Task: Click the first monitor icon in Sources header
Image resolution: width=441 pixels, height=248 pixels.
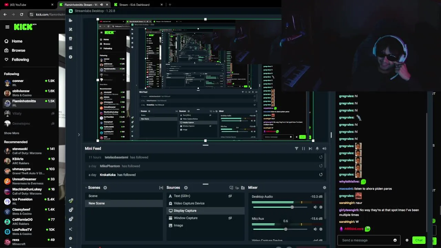Action: pos(231,188)
